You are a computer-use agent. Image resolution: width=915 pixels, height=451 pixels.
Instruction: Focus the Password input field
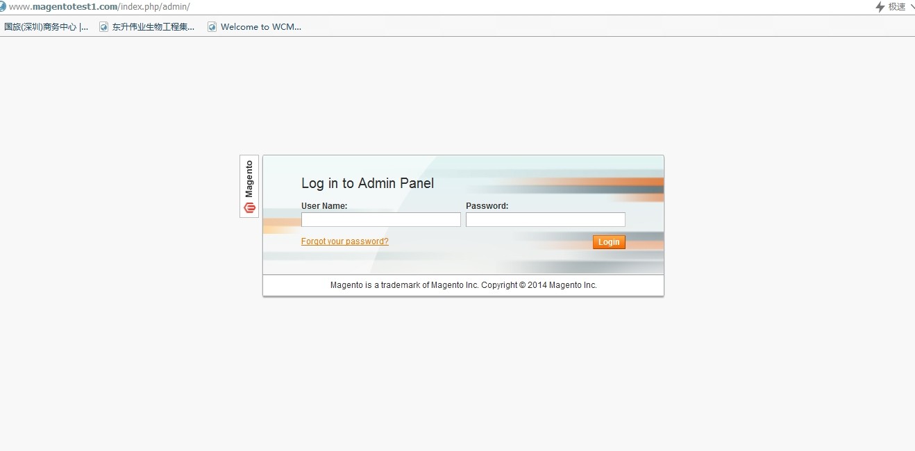click(545, 220)
